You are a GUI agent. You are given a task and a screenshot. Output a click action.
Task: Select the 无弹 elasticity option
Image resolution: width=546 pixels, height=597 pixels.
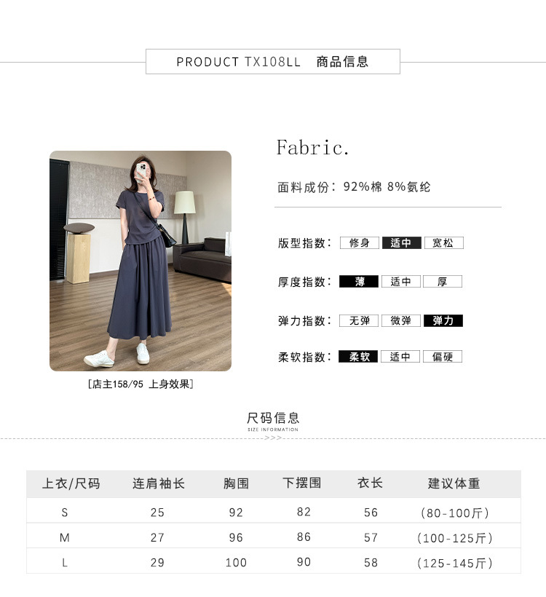[359, 320]
